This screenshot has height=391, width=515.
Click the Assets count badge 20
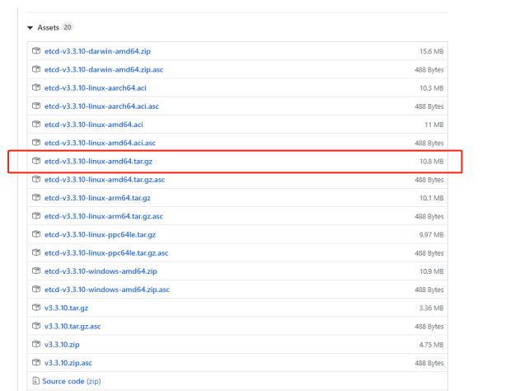click(68, 27)
